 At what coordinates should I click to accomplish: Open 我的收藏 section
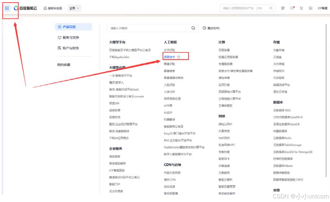[x=64, y=65]
